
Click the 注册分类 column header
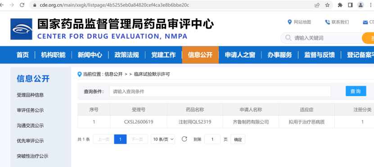coord(362,110)
